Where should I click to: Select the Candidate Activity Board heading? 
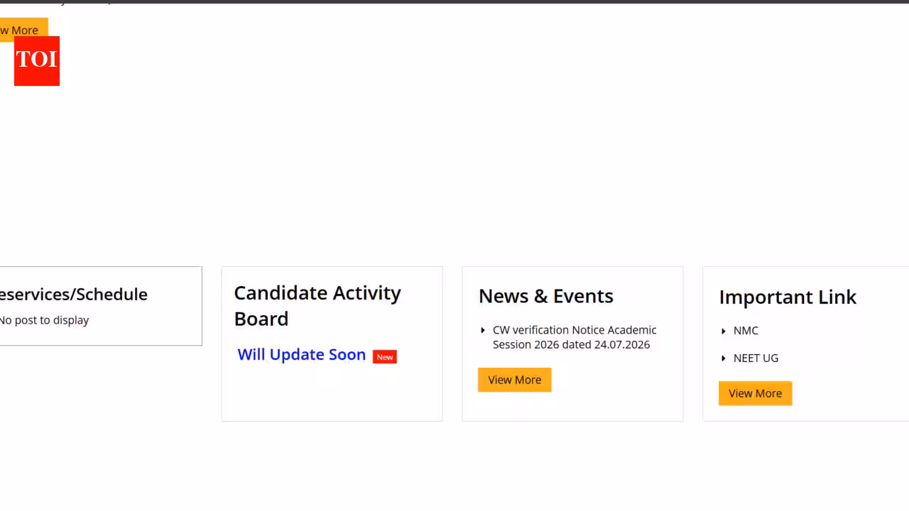[317, 306]
